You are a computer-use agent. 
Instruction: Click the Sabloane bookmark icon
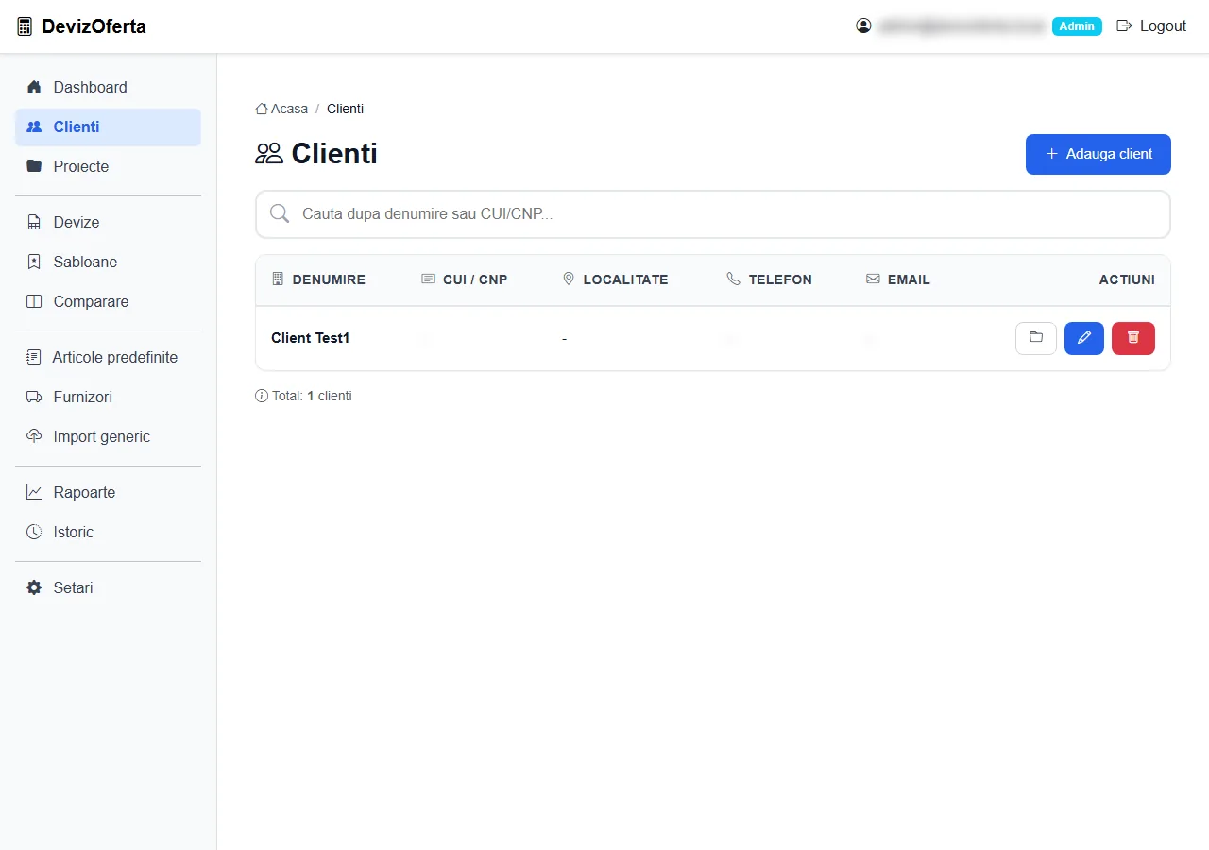click(34, 262)
